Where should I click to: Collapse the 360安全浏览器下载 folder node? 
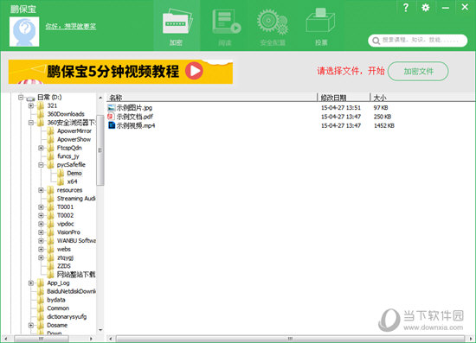30,123
